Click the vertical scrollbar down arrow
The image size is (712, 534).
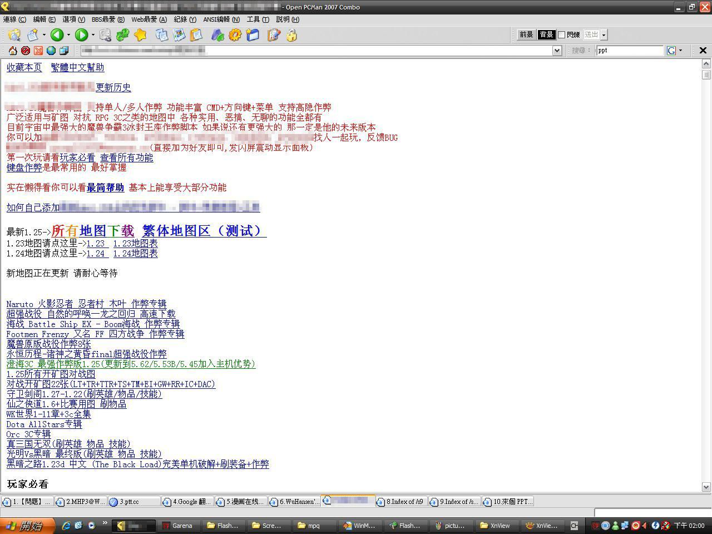point(706,487)
